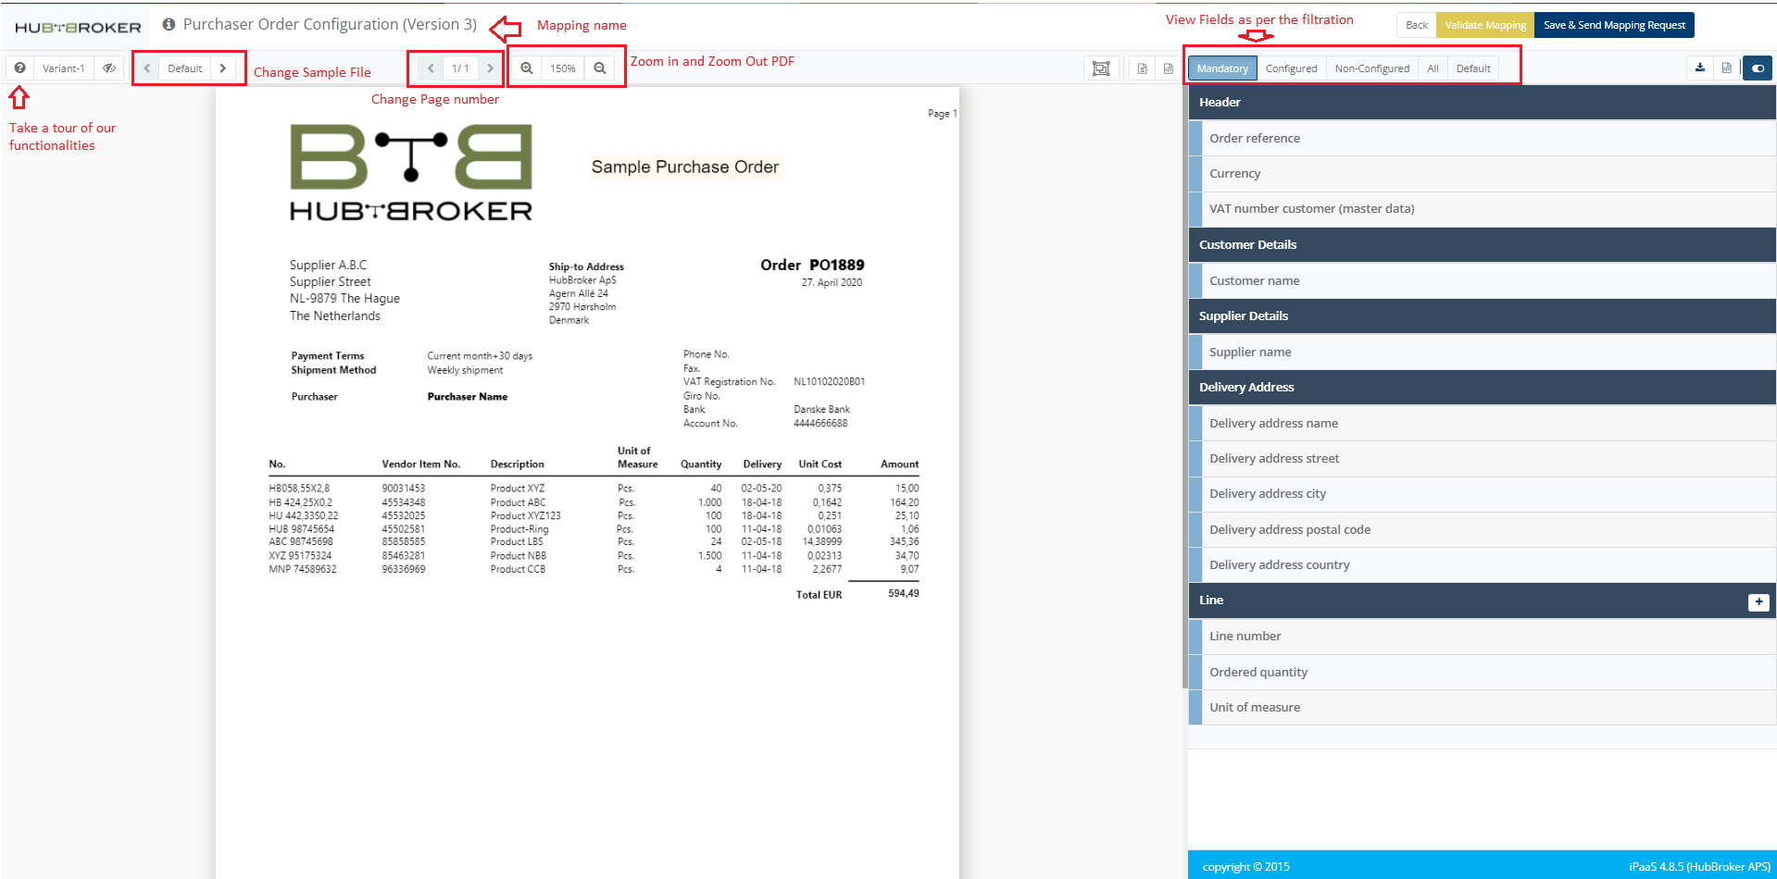Select the Configured filter tab
This screenshot has width=1777, height=879.
1291,68
